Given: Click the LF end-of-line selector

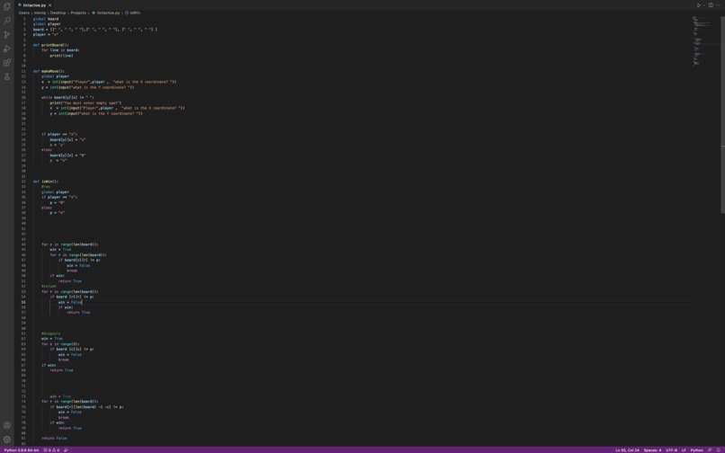Looking at the screenshot, I should click(684, 449).
